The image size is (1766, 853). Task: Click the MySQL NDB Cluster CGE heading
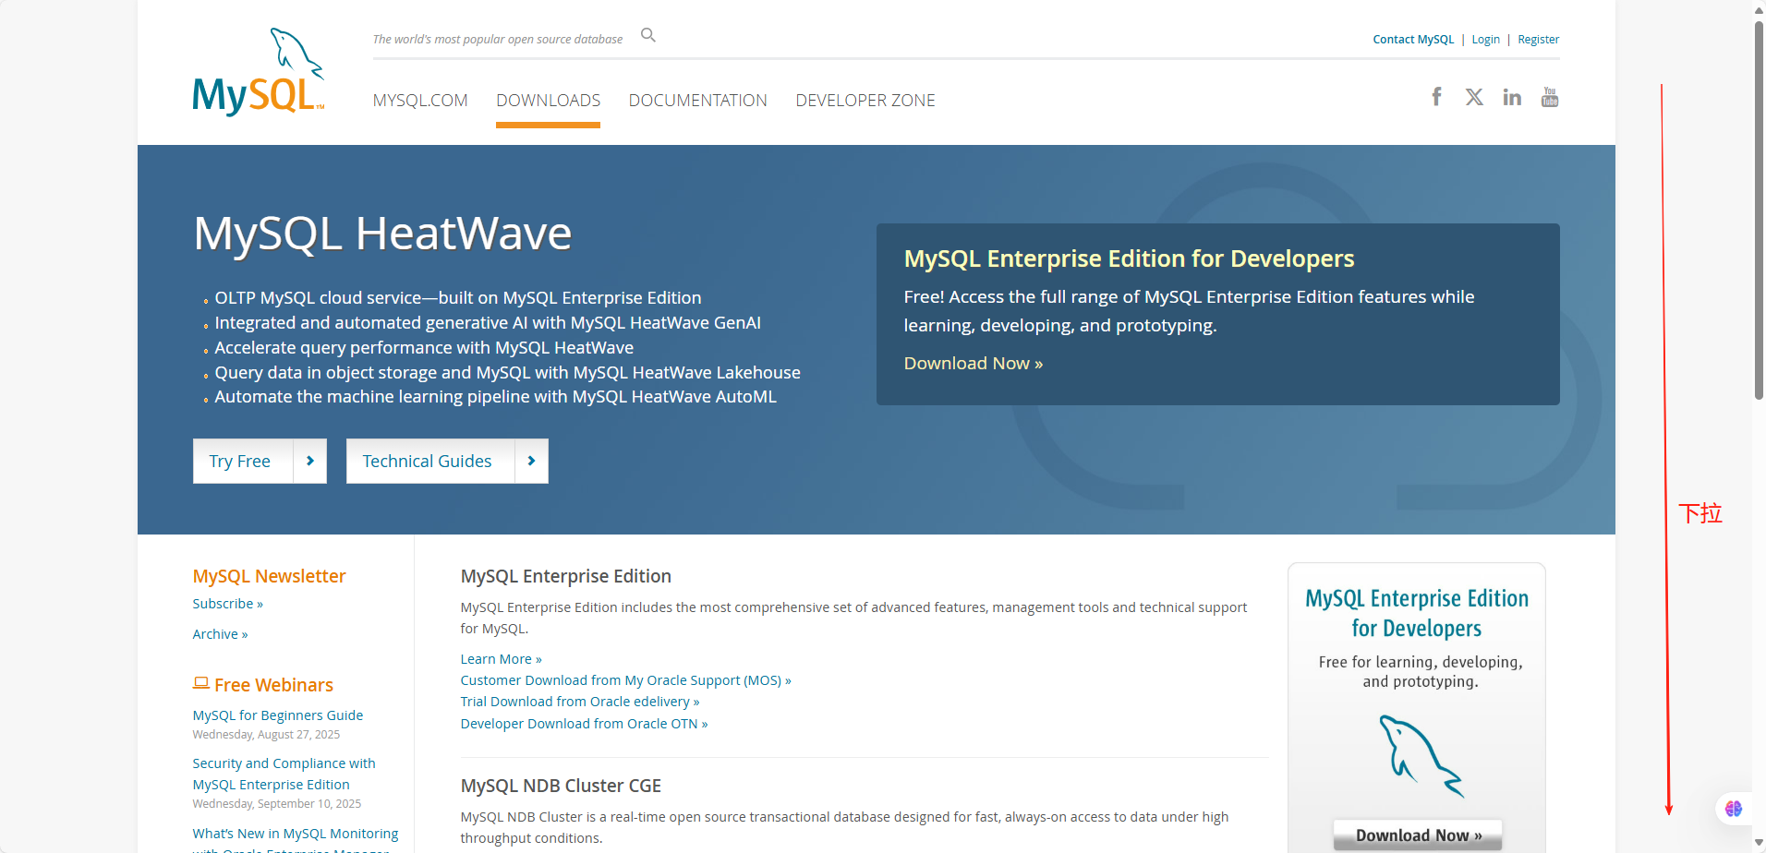(x=561, y=786)
